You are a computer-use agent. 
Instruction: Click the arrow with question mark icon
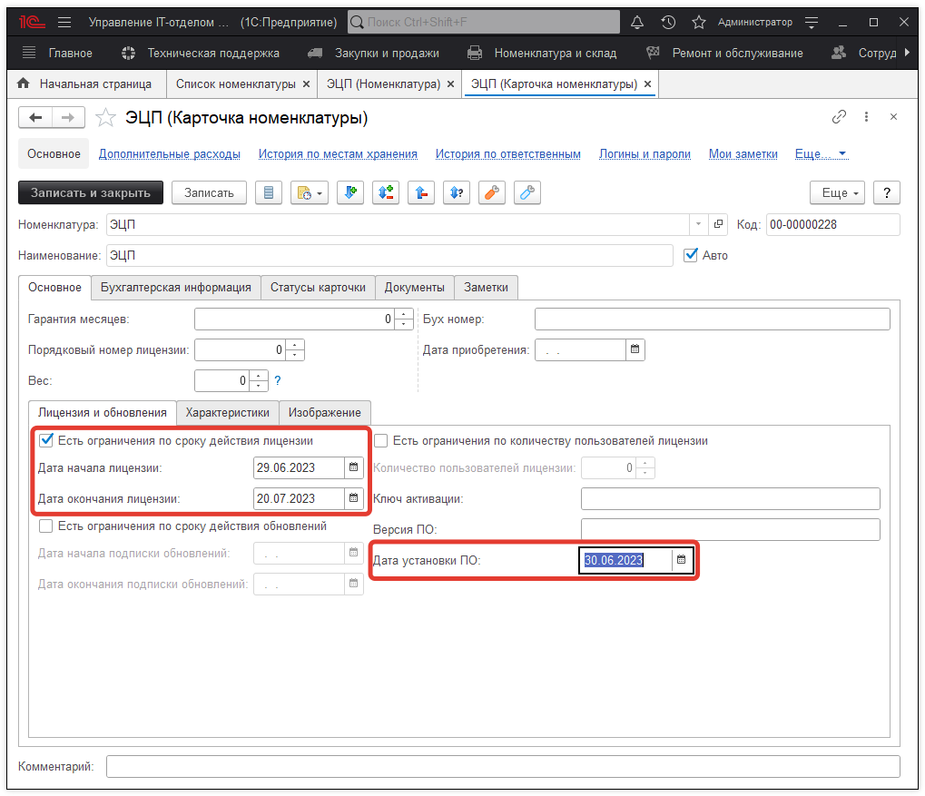click(456, 192)
